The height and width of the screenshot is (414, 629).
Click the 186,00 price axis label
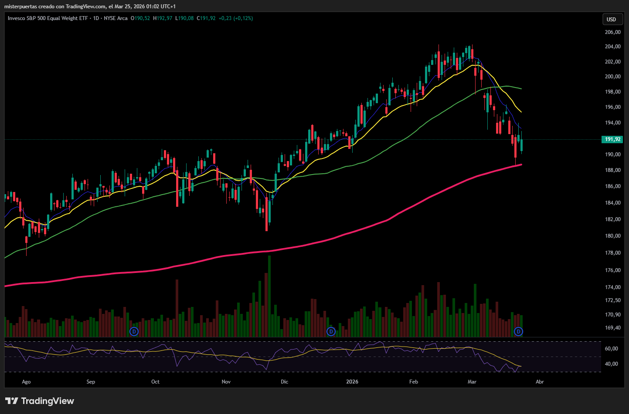pos(613,186)
